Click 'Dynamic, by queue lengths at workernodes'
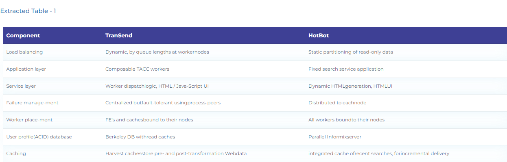This screenshot has width=507, height=162. click(157, 52)
